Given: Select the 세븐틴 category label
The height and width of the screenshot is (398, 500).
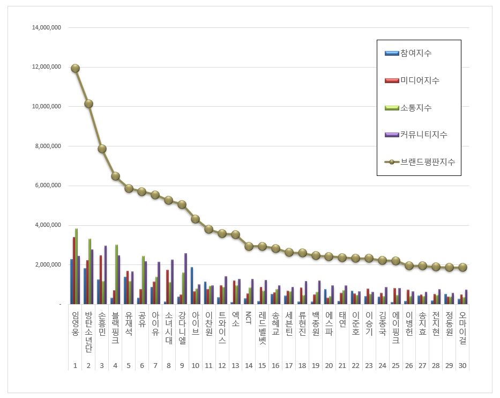Looking at the screenshot, I should tap(289, 323).
